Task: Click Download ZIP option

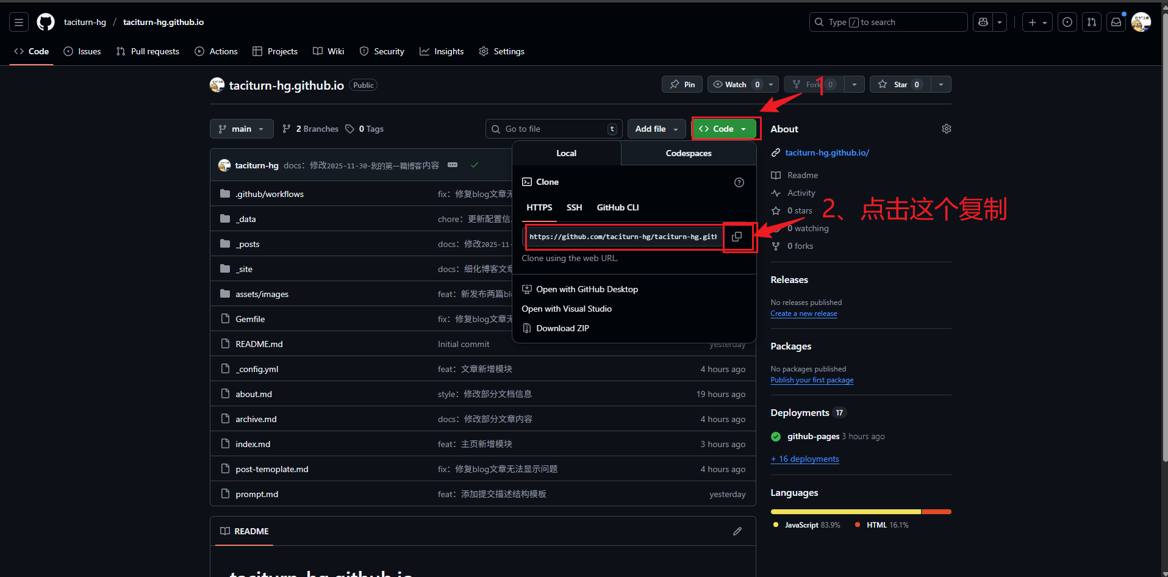Action: point(562,328)
